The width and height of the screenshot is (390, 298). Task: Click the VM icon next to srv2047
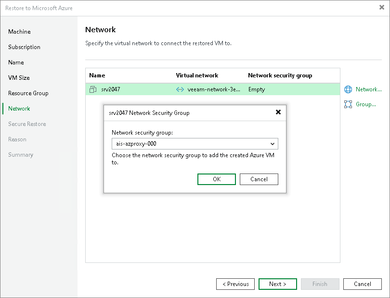[x=93, y=89]
